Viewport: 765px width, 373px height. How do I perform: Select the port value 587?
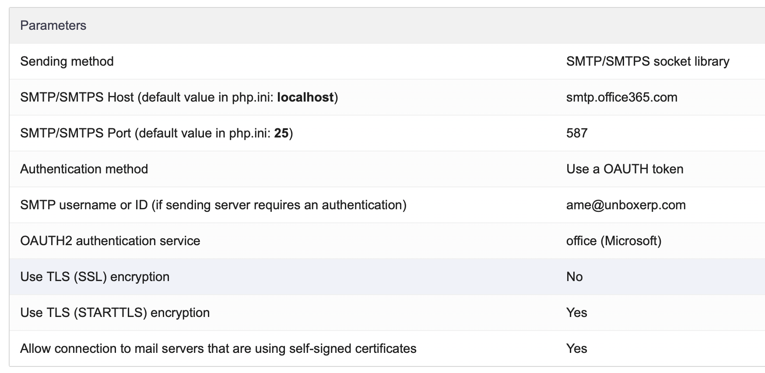coord(576,133)
